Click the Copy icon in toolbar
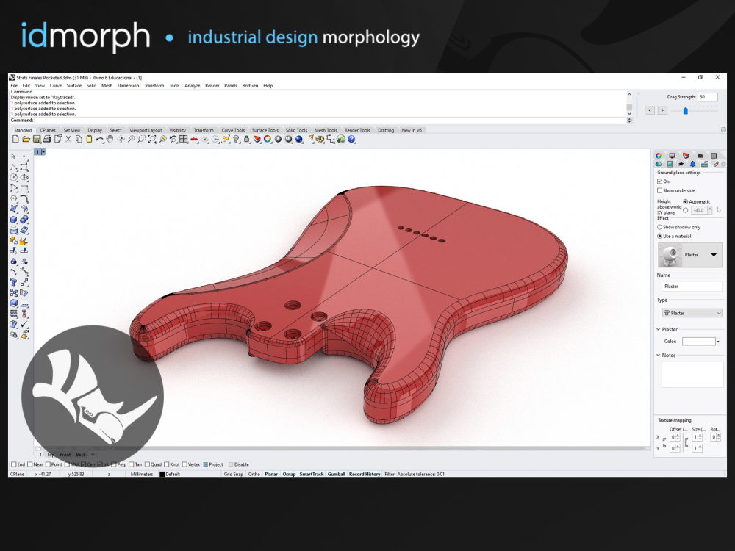 (79, 139)
